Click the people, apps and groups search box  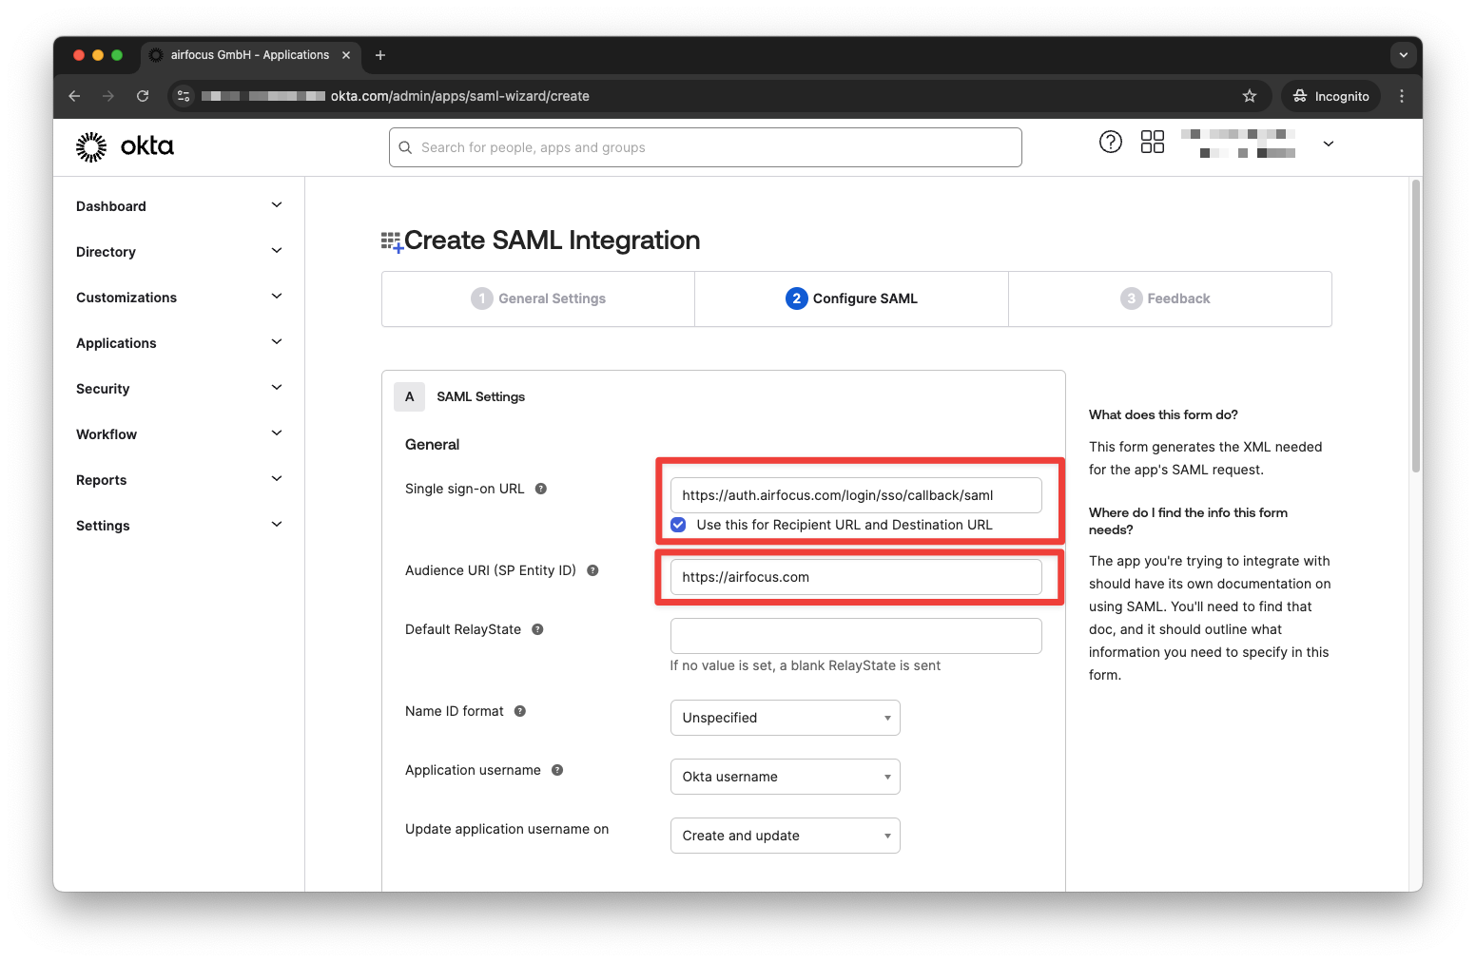pyautogui.click(x=705, y=147)
